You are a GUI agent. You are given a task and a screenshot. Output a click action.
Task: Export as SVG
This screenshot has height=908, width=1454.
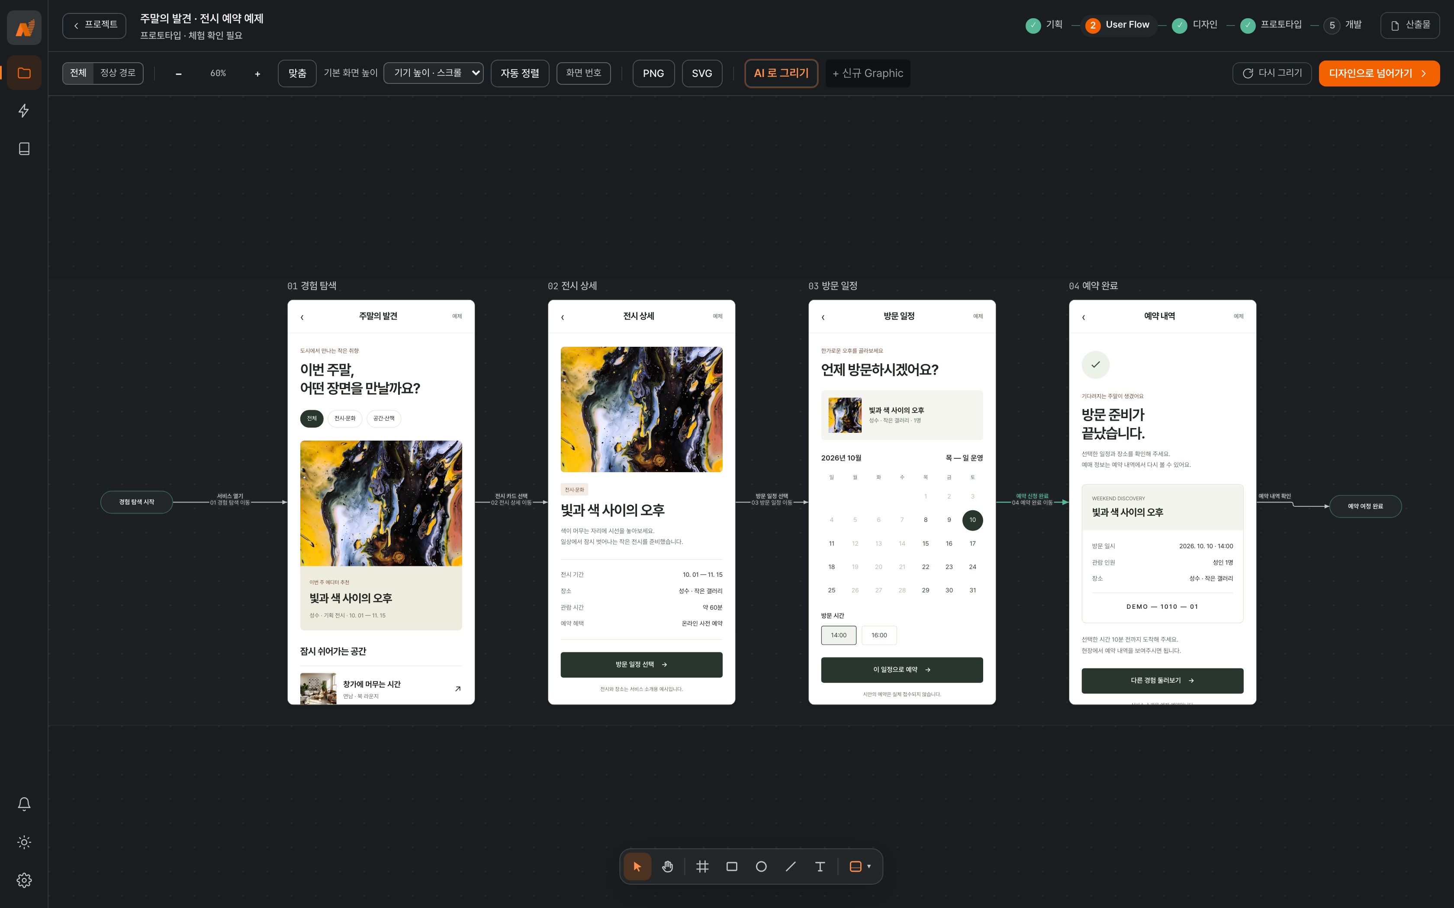click(x=702, y=73)
